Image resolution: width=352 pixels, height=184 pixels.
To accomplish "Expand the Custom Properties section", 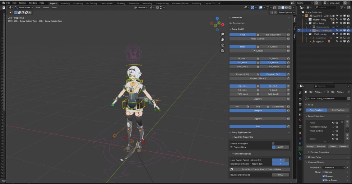I will [319, 152].
